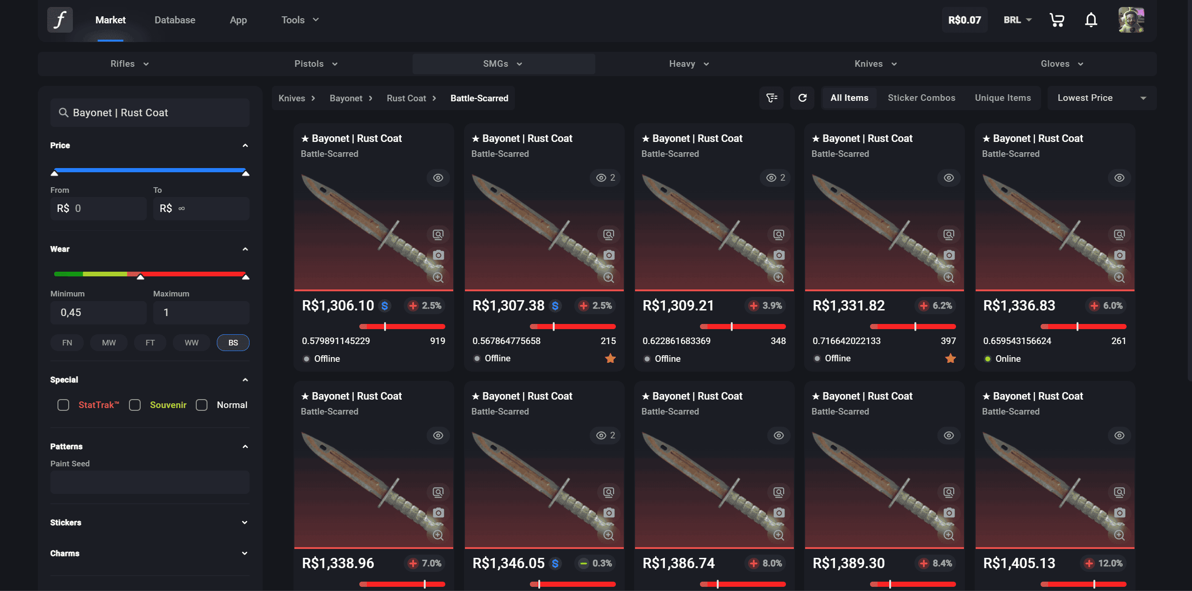Toggle watch eye on R$1,338.96 listing
Screen dimensions: 1192x591
(438, 436)
